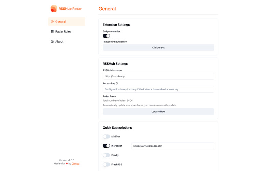Click the Access key help icon
Viewport: 273px width, 171px height.
117,83
